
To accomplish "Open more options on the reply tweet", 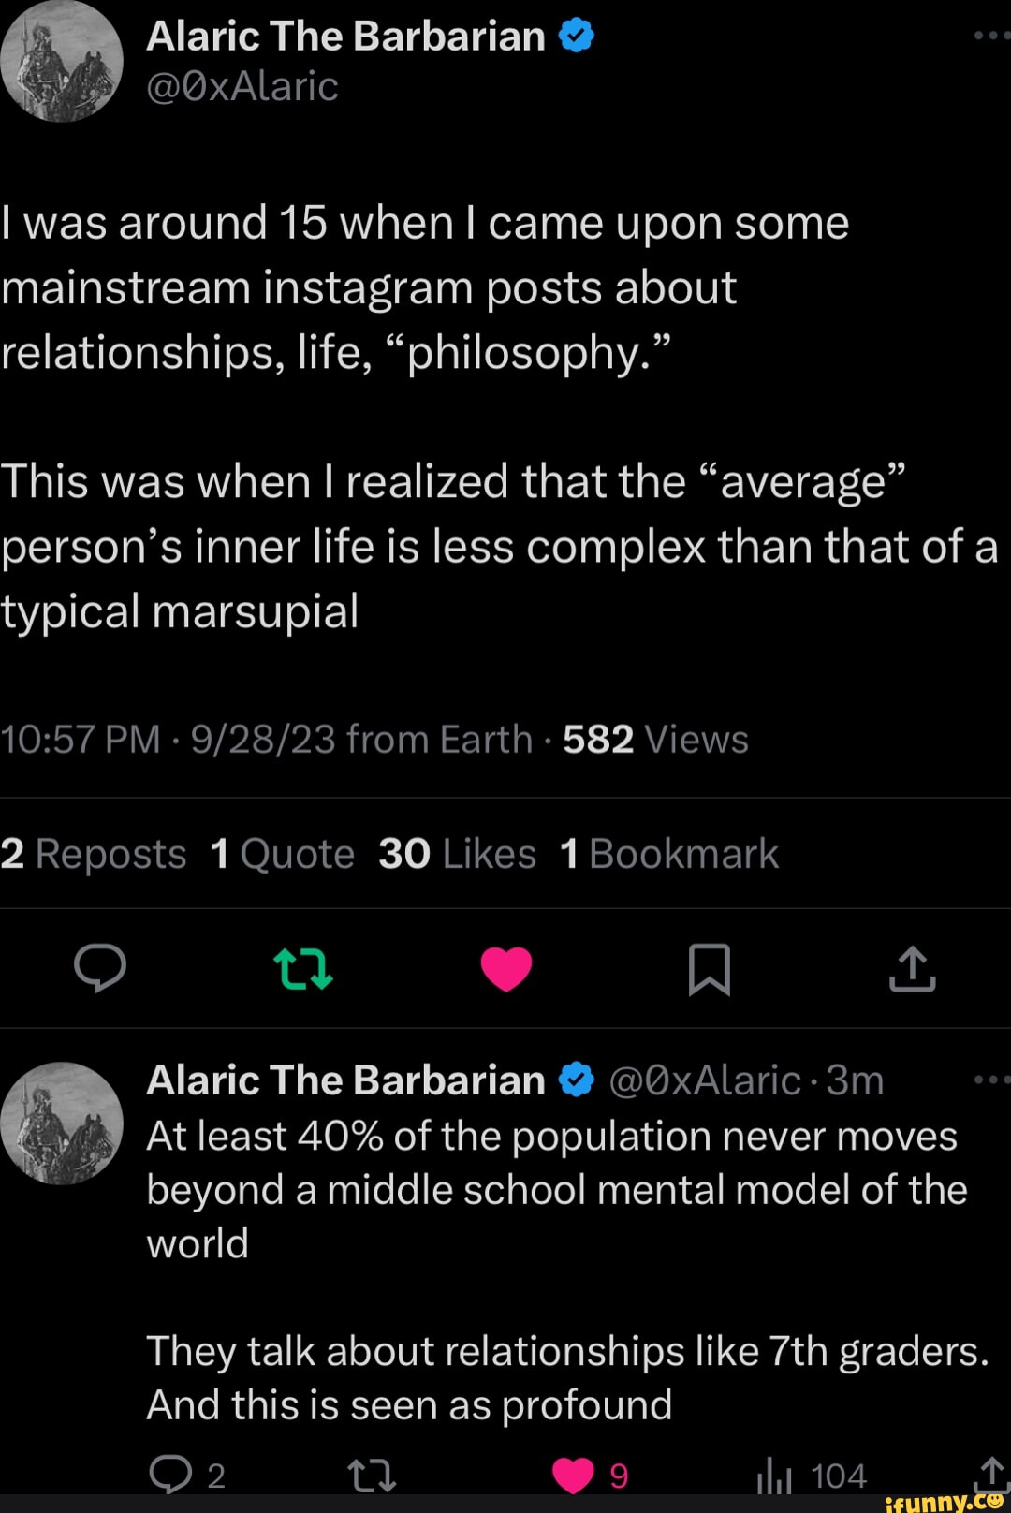I will click(991, 1080).
